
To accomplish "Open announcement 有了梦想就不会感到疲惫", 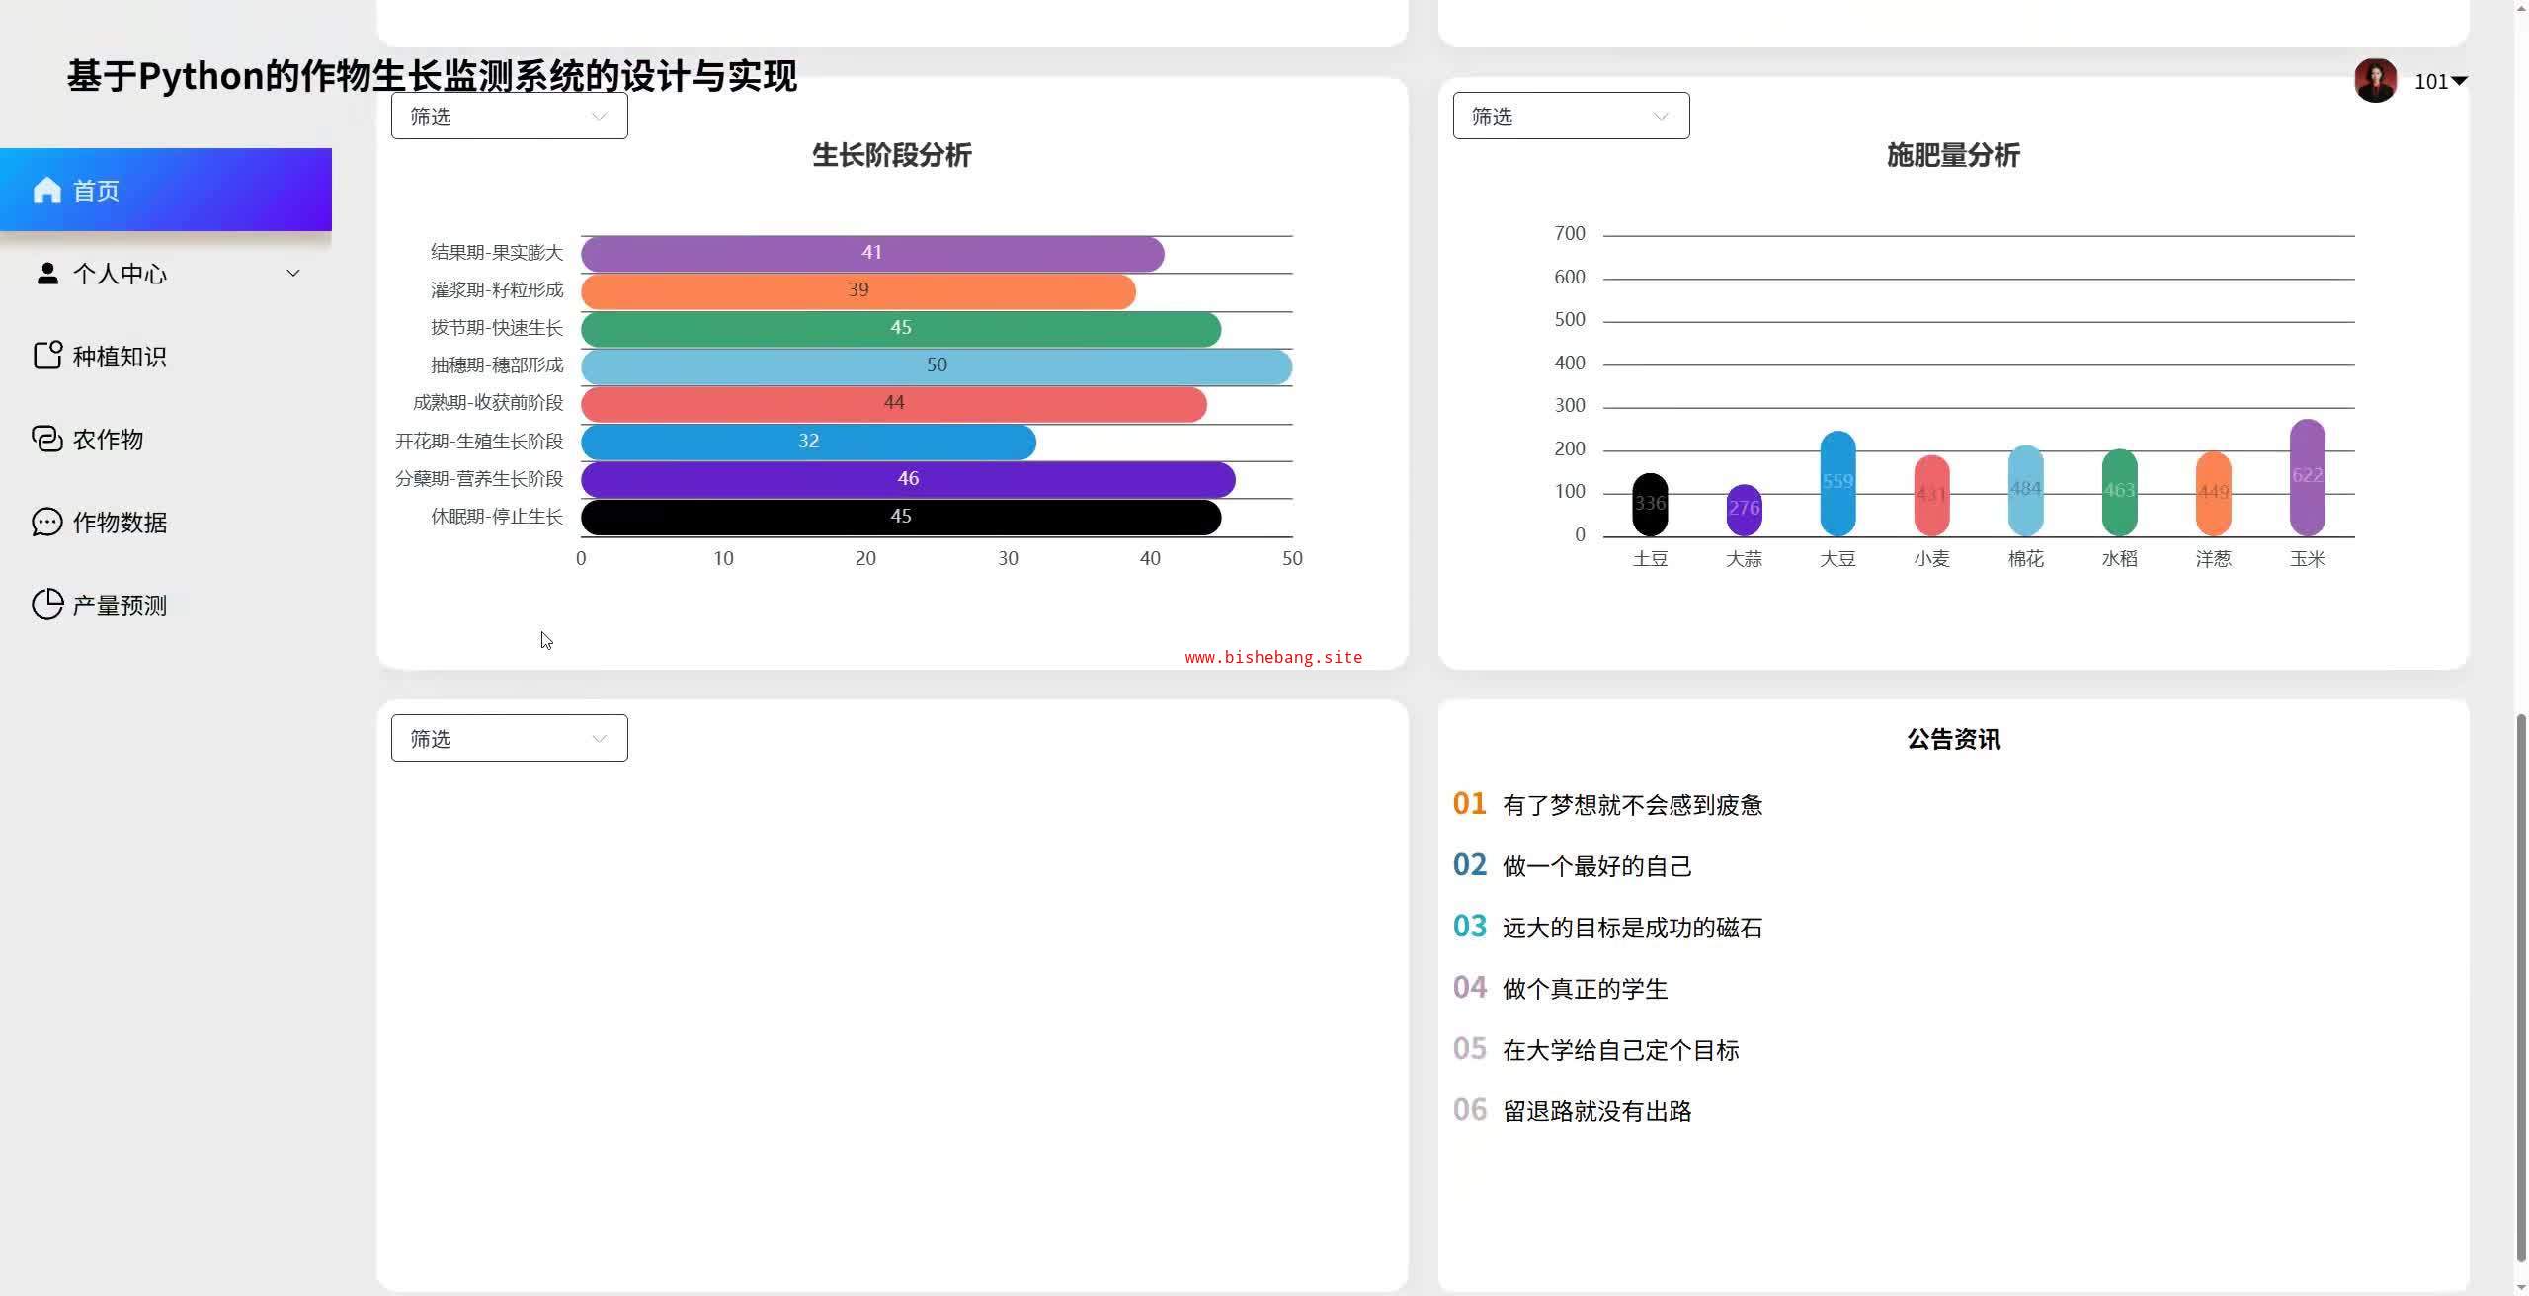I will [x=1632, y=805].
